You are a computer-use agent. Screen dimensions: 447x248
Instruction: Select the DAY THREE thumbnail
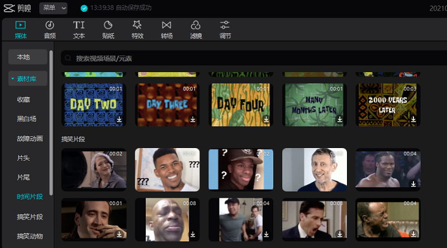pyautogui.click(x=167, y=104)
